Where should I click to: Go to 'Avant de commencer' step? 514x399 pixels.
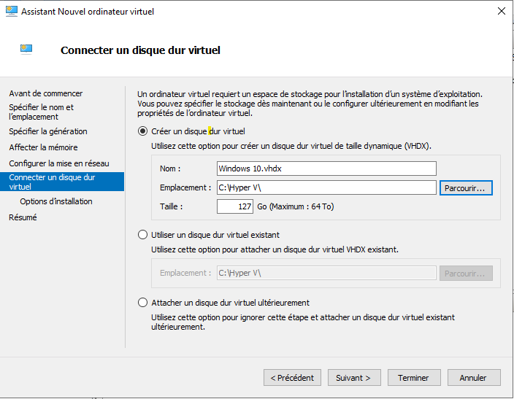click(x=46, y=93)
